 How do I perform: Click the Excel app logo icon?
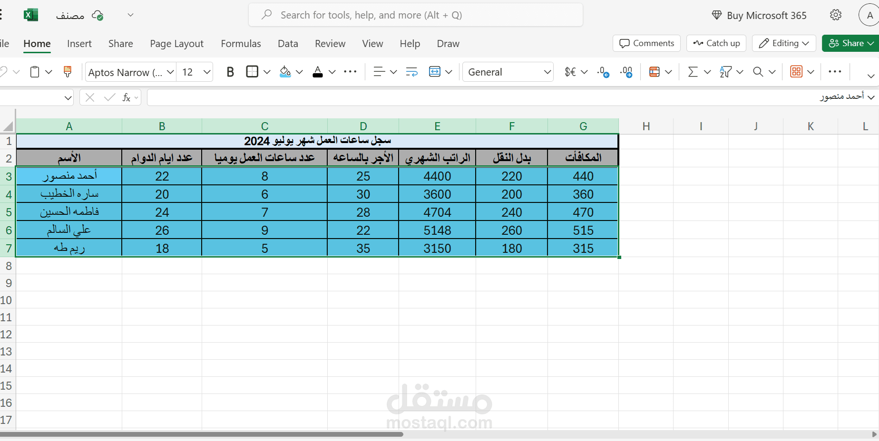[31, 15]
